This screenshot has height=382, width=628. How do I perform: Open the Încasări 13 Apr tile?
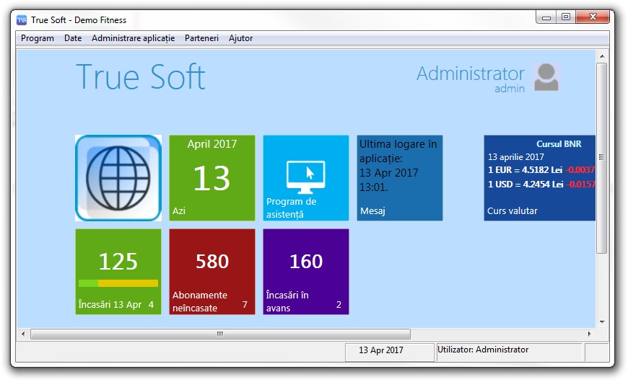pyautogui.click(x=118, y=272)
